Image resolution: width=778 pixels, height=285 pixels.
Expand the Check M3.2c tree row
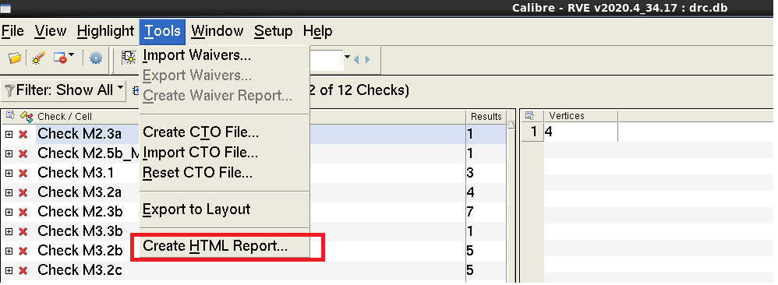pos(9,271)
